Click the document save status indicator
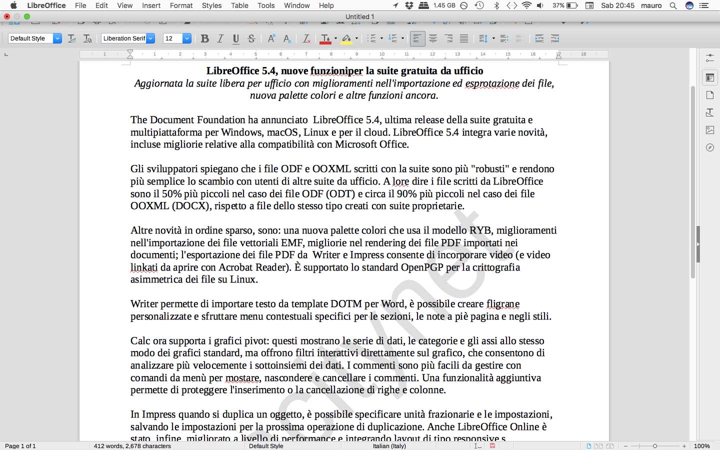720x450 pixels. point(492,445)
